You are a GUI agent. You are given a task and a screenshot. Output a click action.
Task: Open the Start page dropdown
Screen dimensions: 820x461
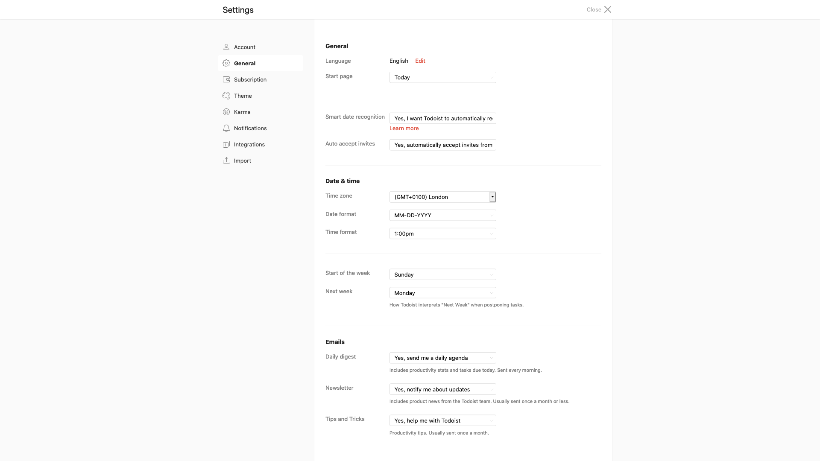coord(442,77)
